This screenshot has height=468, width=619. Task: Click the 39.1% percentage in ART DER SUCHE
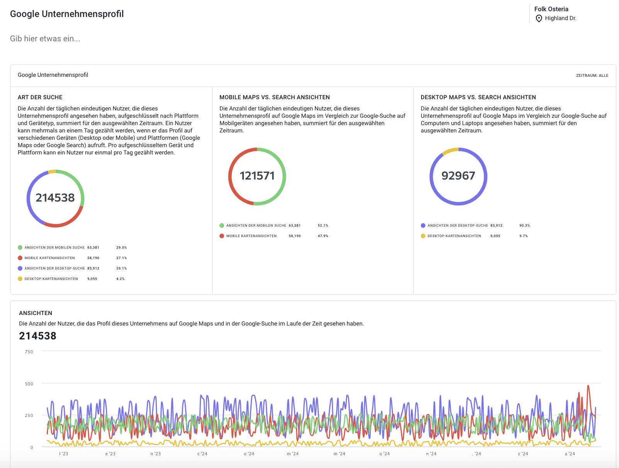point(121,268)
